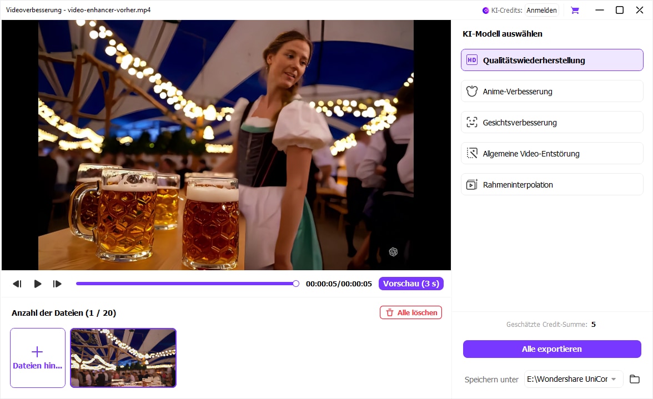Select the Allgemeine Video-Entstörung noise icon
The height and width of the screenshot is (399, 653).
472,153
